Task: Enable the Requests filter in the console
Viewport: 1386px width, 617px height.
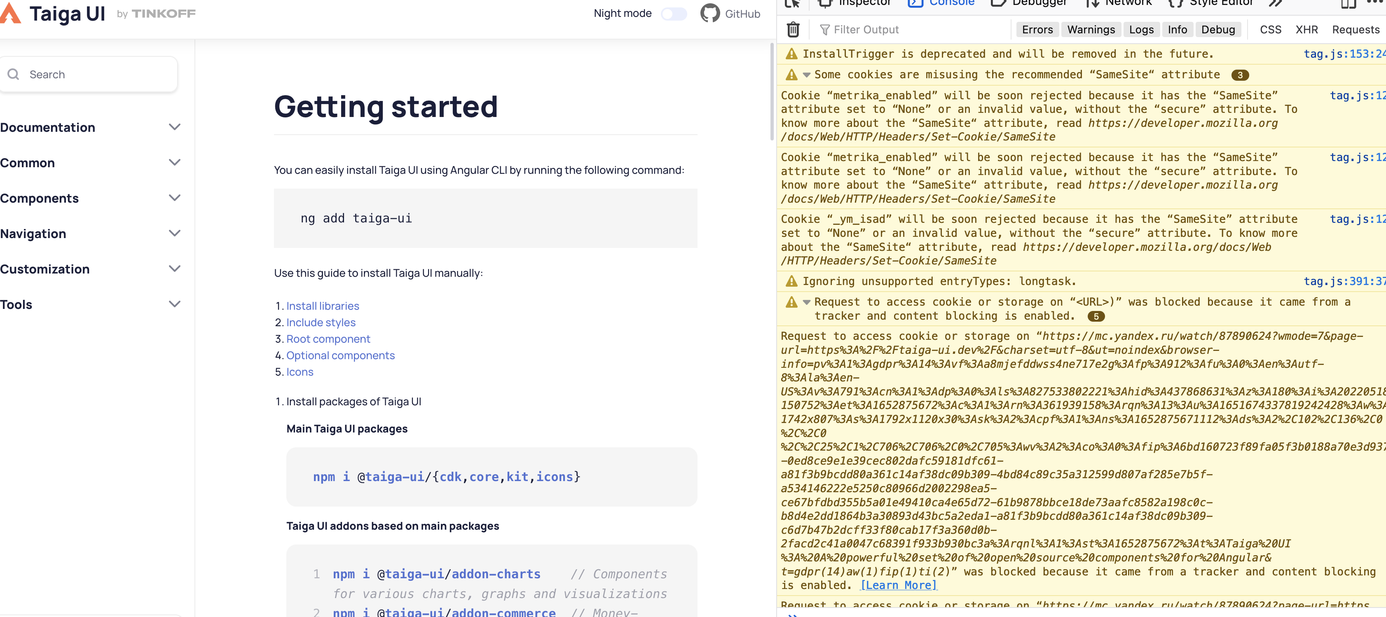Action: (x=1356, y=30)
